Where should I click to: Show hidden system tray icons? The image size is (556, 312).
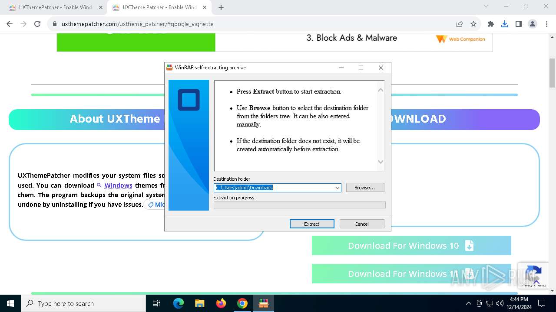468,303
